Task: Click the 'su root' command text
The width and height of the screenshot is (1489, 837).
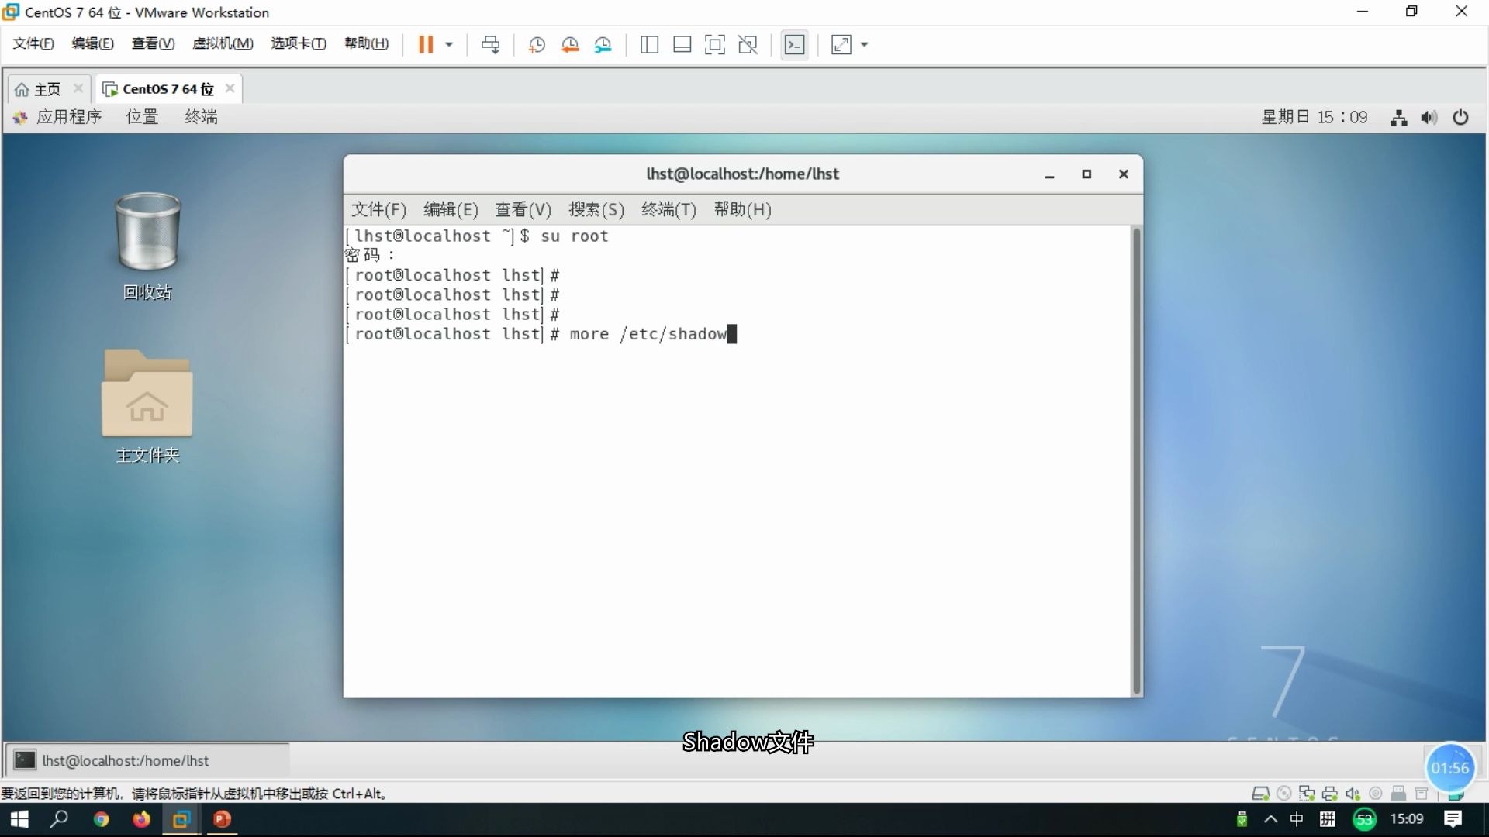Action: tap(575, 236)
